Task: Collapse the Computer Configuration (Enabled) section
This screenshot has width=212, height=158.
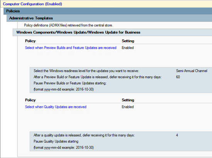Action: coord(32,4)
